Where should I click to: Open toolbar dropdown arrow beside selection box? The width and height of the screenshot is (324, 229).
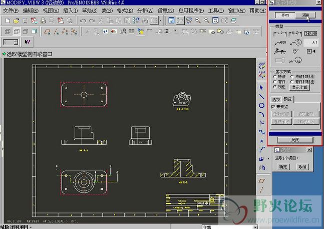160,21
